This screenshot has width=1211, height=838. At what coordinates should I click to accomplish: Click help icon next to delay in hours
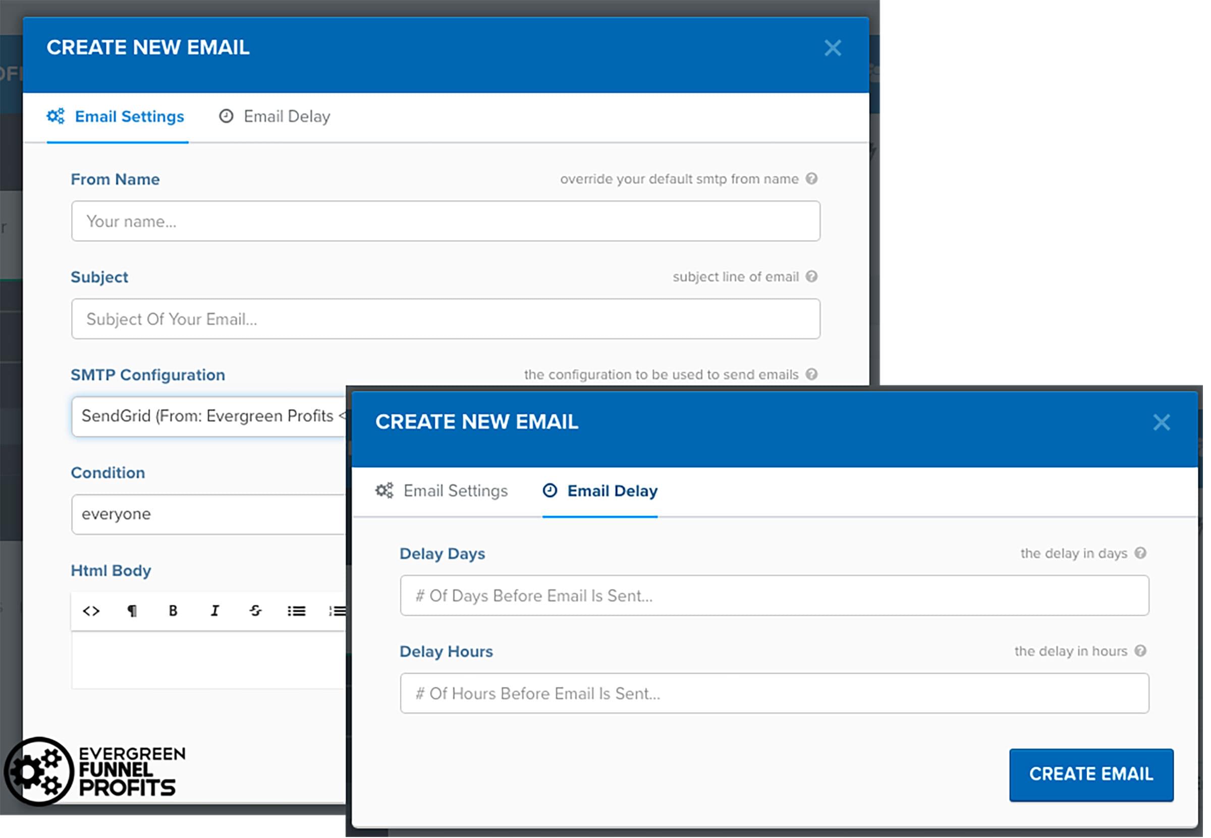pyautogui.click(x=1140, y=651)
